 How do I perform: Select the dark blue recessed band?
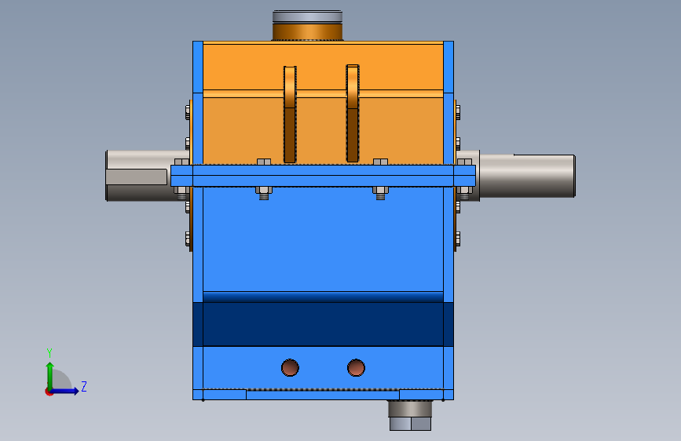tap(323, 324)
